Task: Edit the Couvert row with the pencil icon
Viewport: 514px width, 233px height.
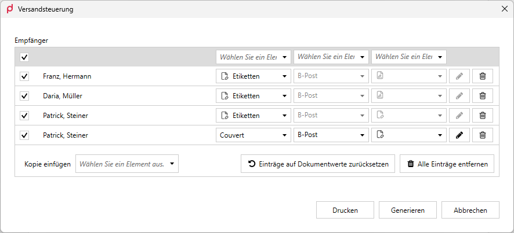Action: (459, 135)
